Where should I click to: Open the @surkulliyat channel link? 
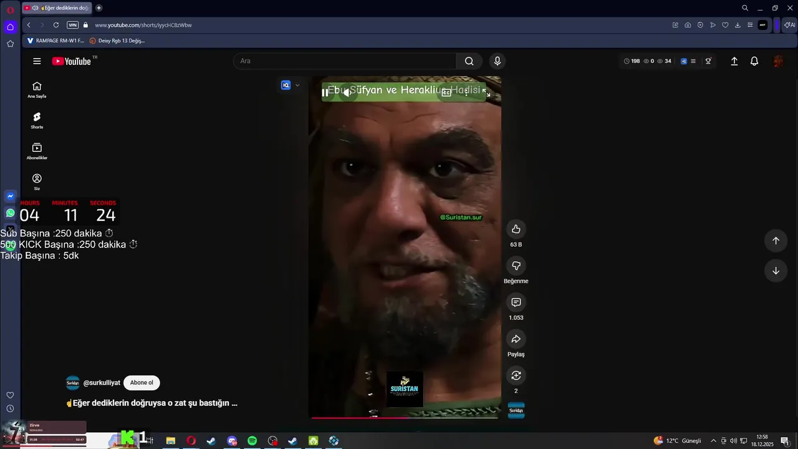[x=102, y=383]
